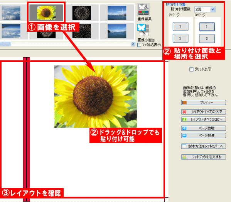Image resolution: width=231 pixels, height=202 pixels.
Task: Click the 2ページ label
Action: coord(174,15)
